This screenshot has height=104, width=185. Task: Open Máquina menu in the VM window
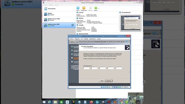(x=77, y=39)
